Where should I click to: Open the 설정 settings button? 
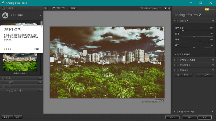point(18,117)
